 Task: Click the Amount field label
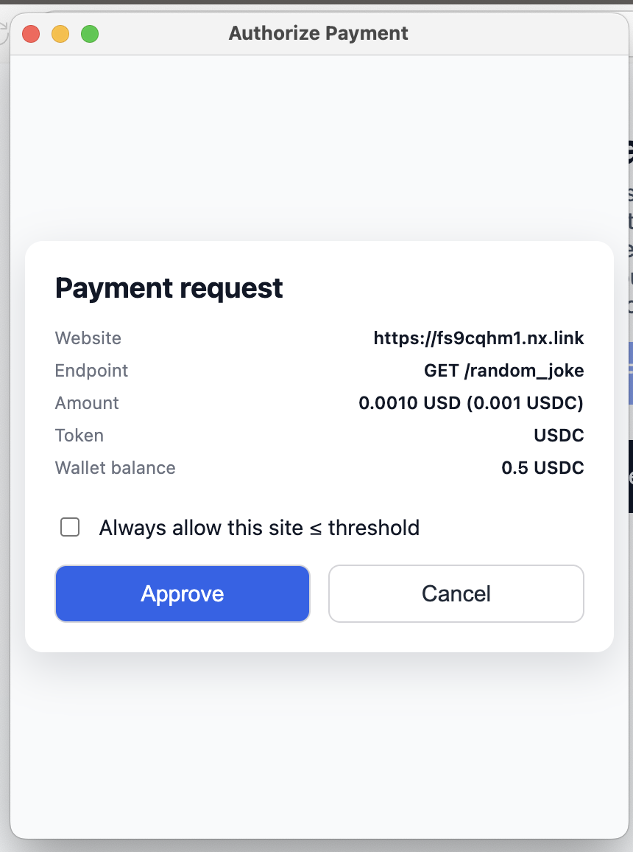pos(87,403)
